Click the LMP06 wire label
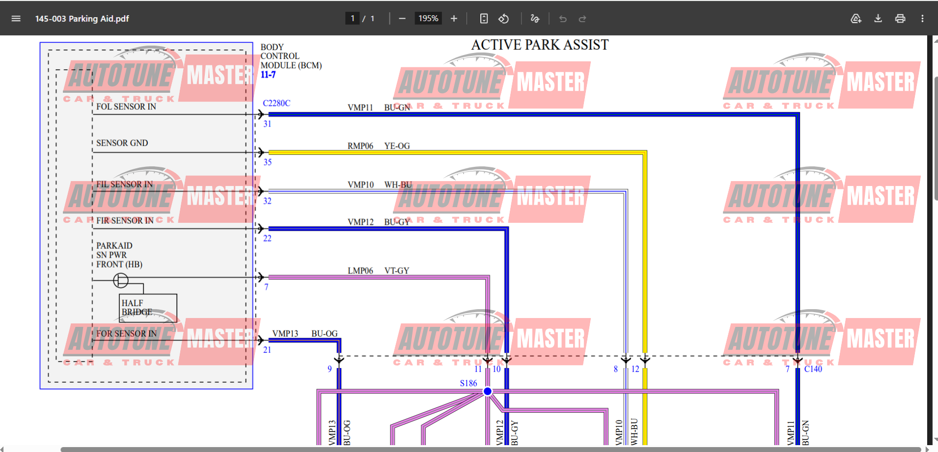The width and height of the screenshot is (938, 452). [360, 270]
